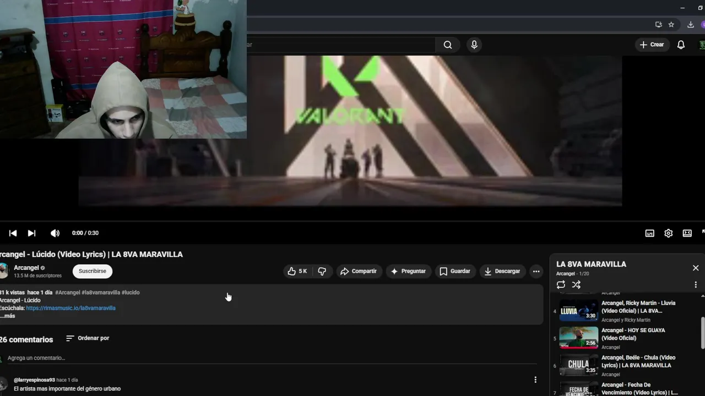The height and width of the screenshot is (396, 705).
Task: Select Arcangel, Beéle - Chula title
Action: coord(638,361)
